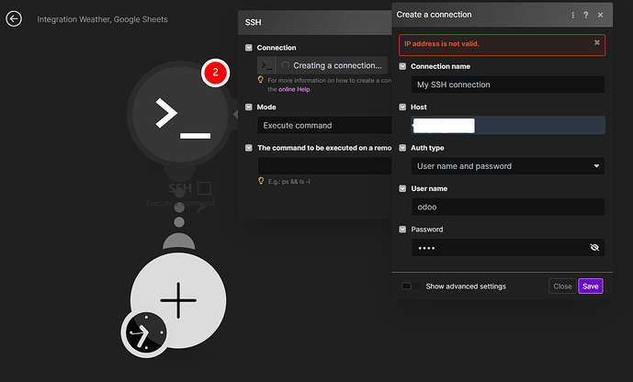Dismiss the IP address error message

coord(596,42)
